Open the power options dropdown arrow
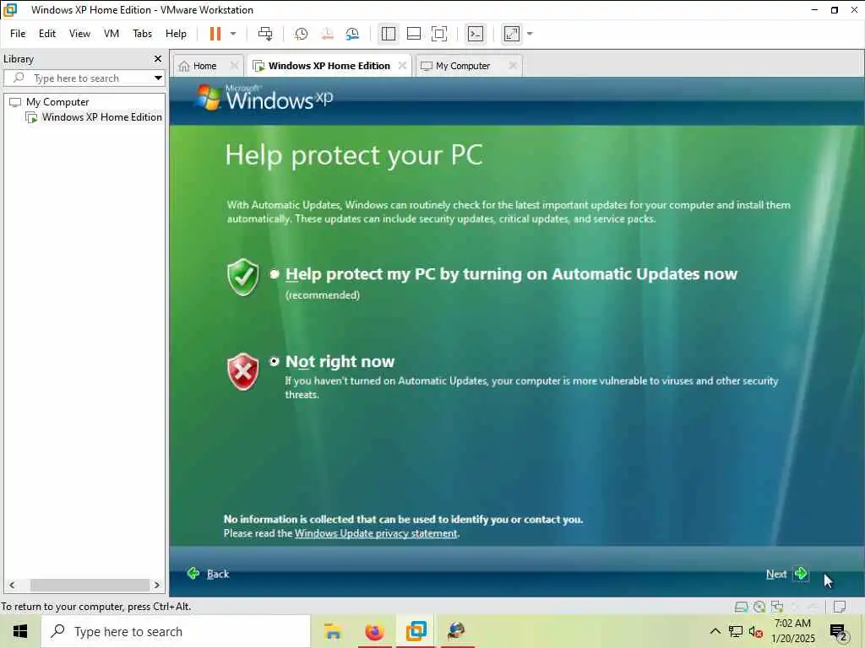The width and height of the screenshot is (865, 648). click(x=233, y=34)
